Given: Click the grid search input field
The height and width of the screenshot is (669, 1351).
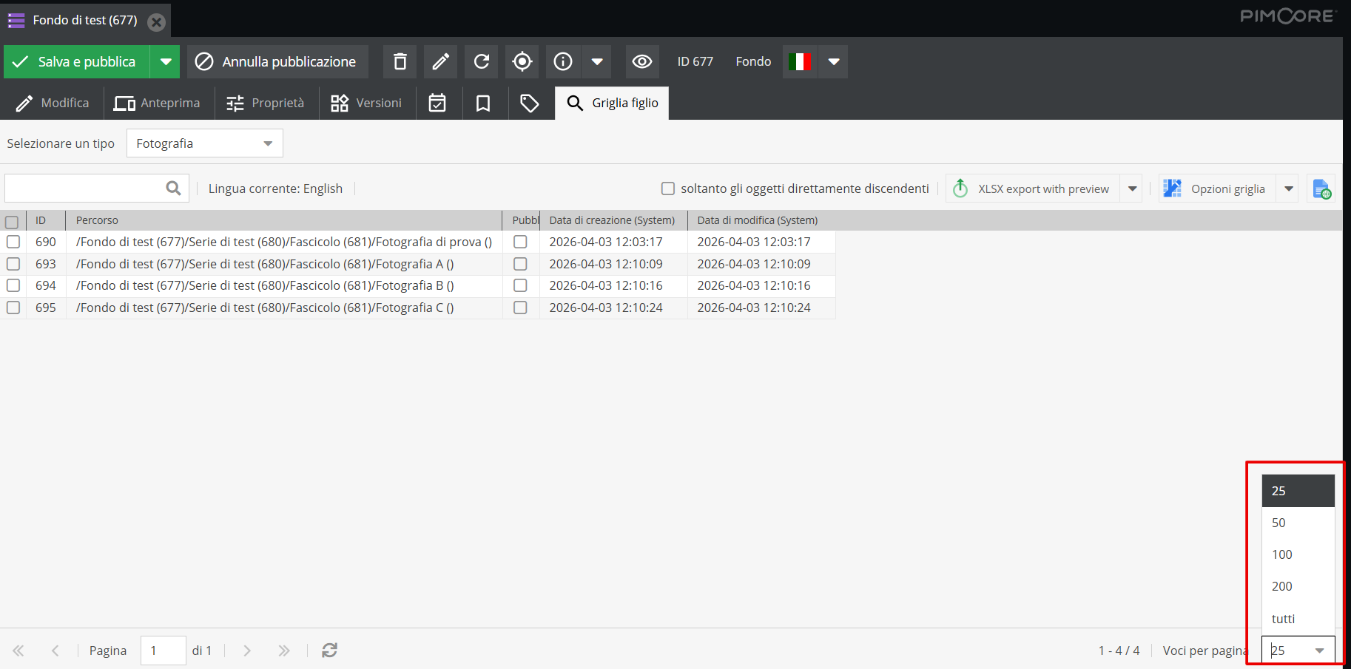Looking at the screenshot, I should tap(84, 189).
